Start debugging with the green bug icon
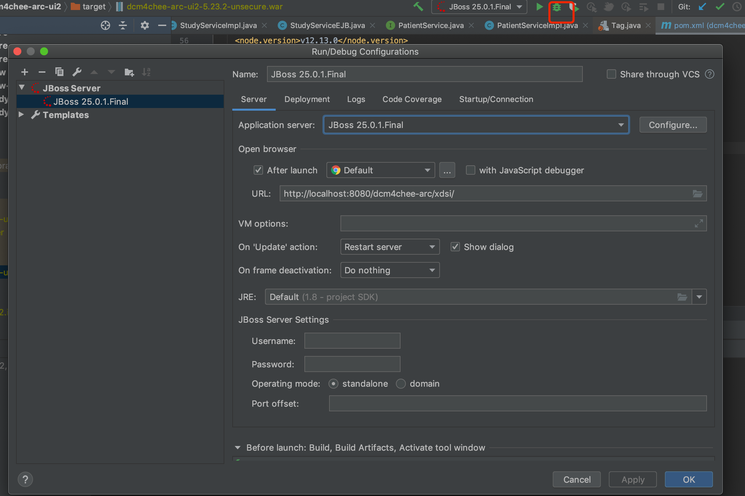Screen dimensions: 745x496 pyautogui.click(x=556, y=7)
